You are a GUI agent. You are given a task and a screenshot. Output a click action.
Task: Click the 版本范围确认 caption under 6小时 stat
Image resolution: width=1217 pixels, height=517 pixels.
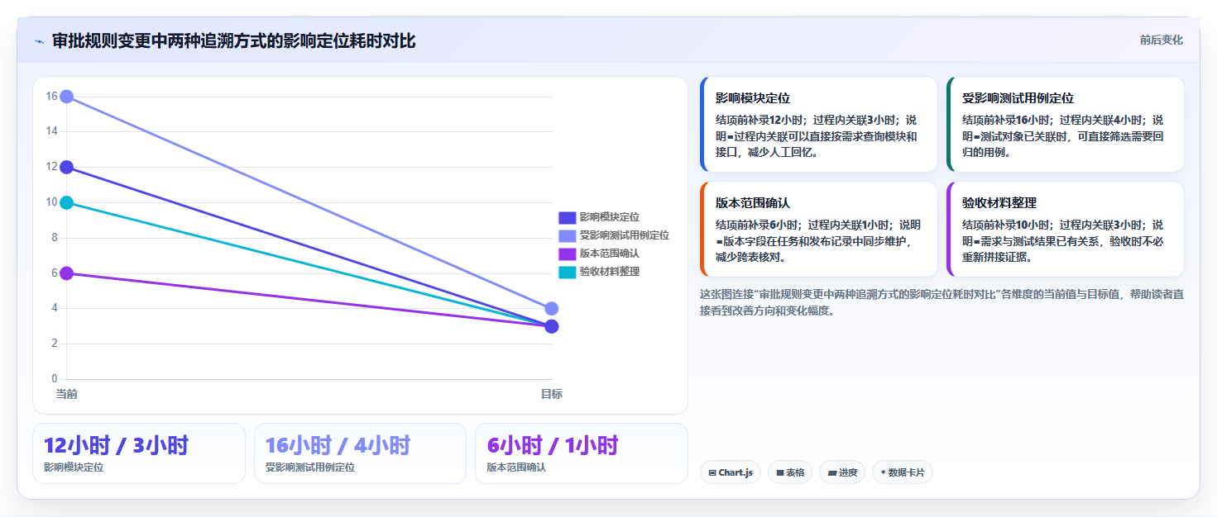[517, 467]
